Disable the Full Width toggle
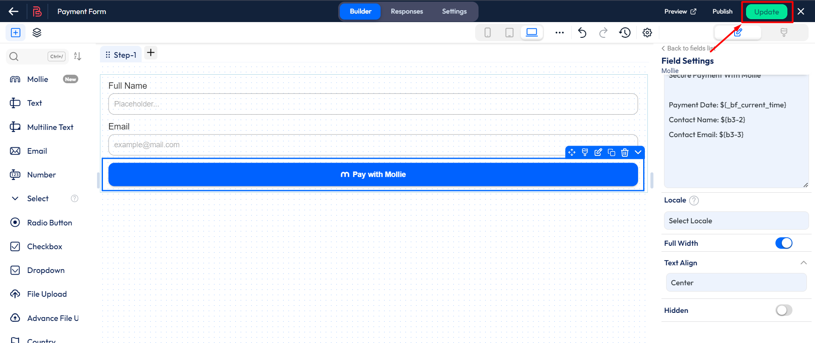The image size is (815, 343). pyautogui.click(x=784, y=243)
